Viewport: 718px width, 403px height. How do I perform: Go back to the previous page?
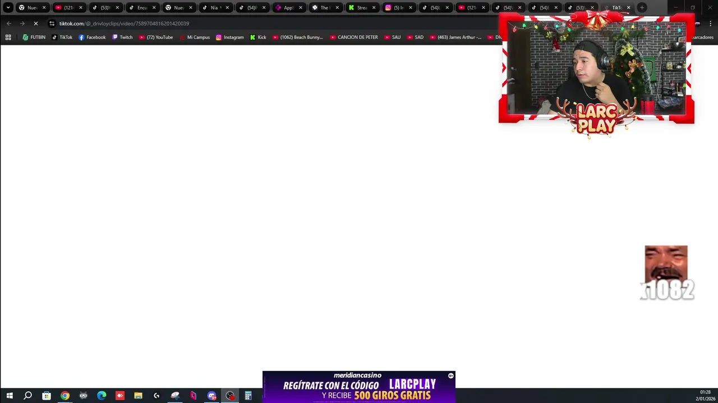[x=9, y=24]
